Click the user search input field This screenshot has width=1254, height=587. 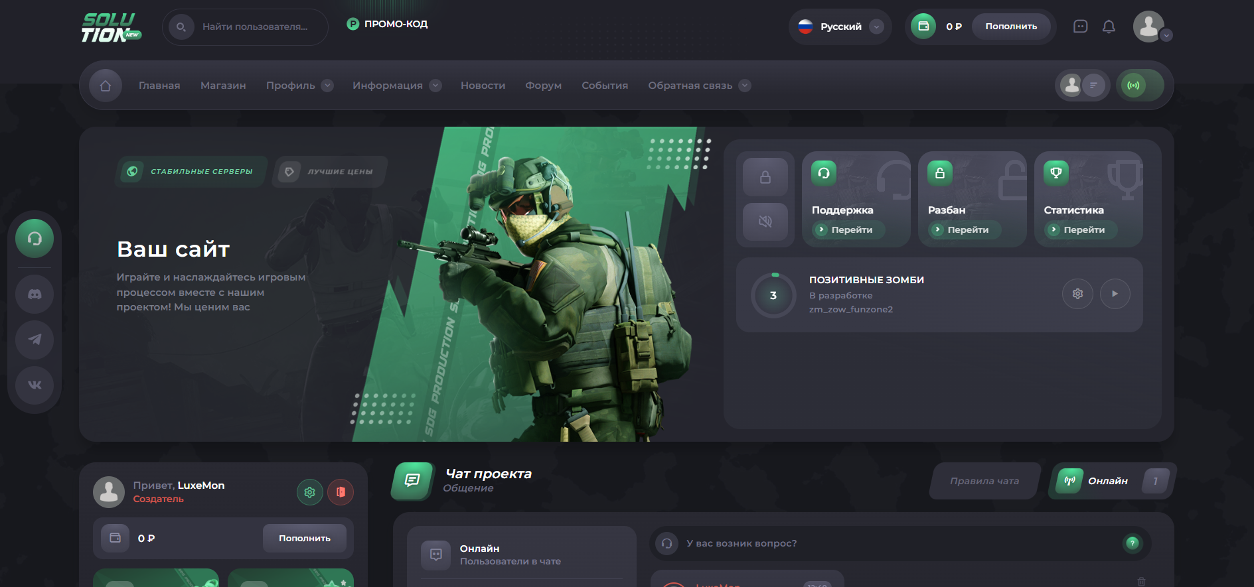255,27
